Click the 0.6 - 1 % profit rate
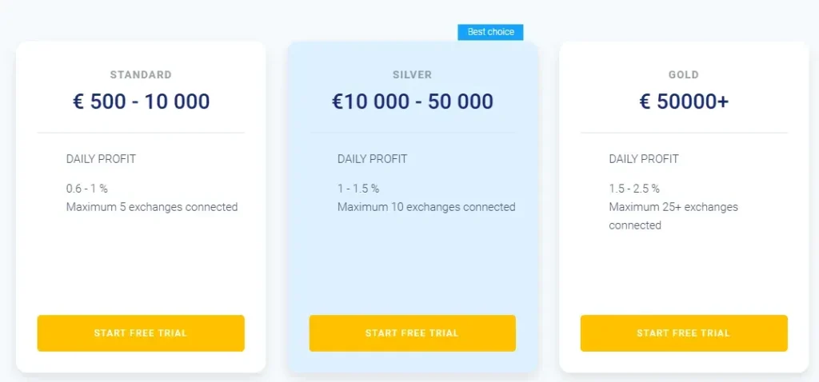The height and width of the screenshot is (382, 819). point(86,189)
